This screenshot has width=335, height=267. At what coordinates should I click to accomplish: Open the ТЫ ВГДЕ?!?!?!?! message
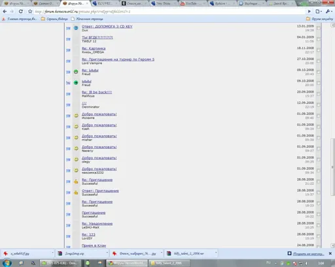[x=97, y=37]
